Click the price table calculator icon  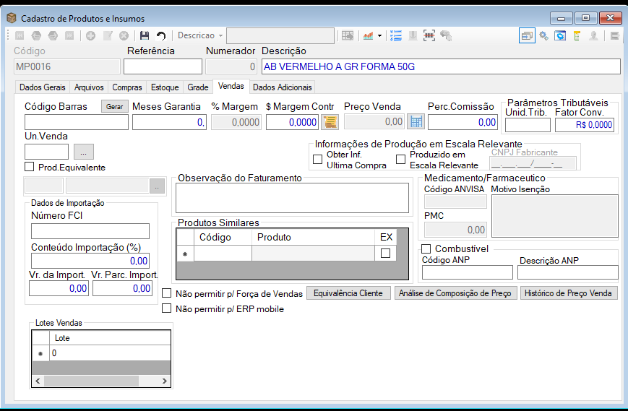[416, 121]
